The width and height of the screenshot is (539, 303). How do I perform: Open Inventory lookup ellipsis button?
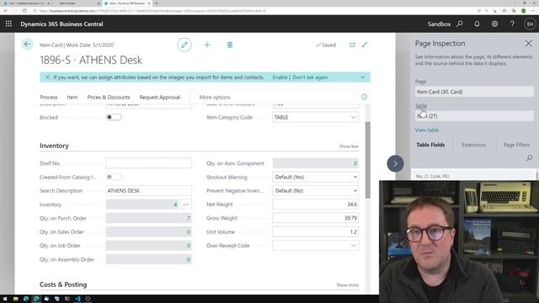point(186,205)
